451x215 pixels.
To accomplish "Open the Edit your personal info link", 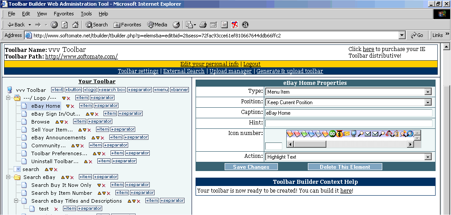I will click(209, 64).
